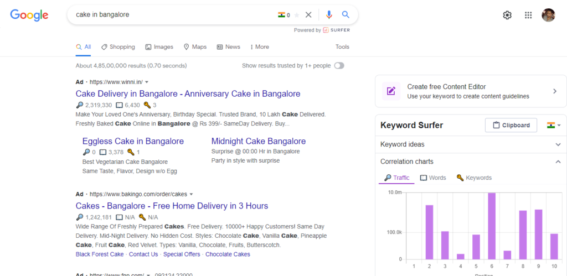Screen dimensions: 567x276
Task: Click the Clipboard button
Action: (511, 126)
